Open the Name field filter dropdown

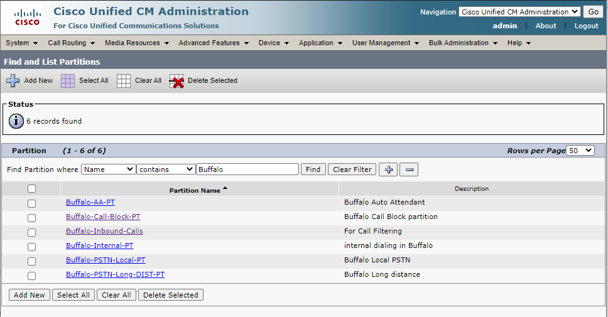click(109, 169)
